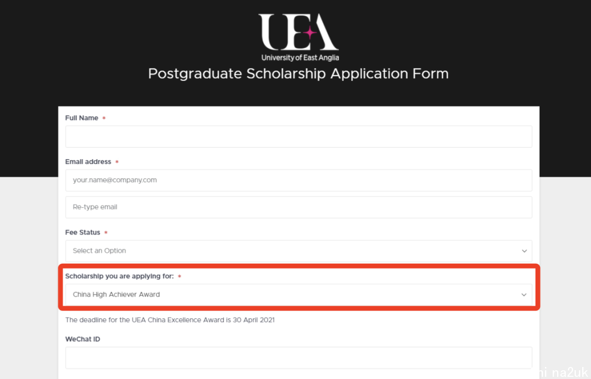The width and height of the screenshot is (591, 379).
Task: Expand Fee Status using chevron arrow
Action: pyautogui.click(x=524, y=251)
